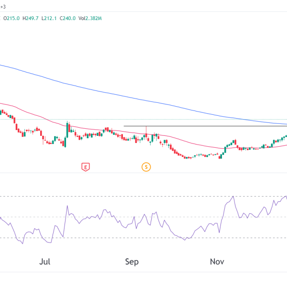287x287 pixels.
Task: Click the upper dashed RSI overbought level
Action: (120, 196)
